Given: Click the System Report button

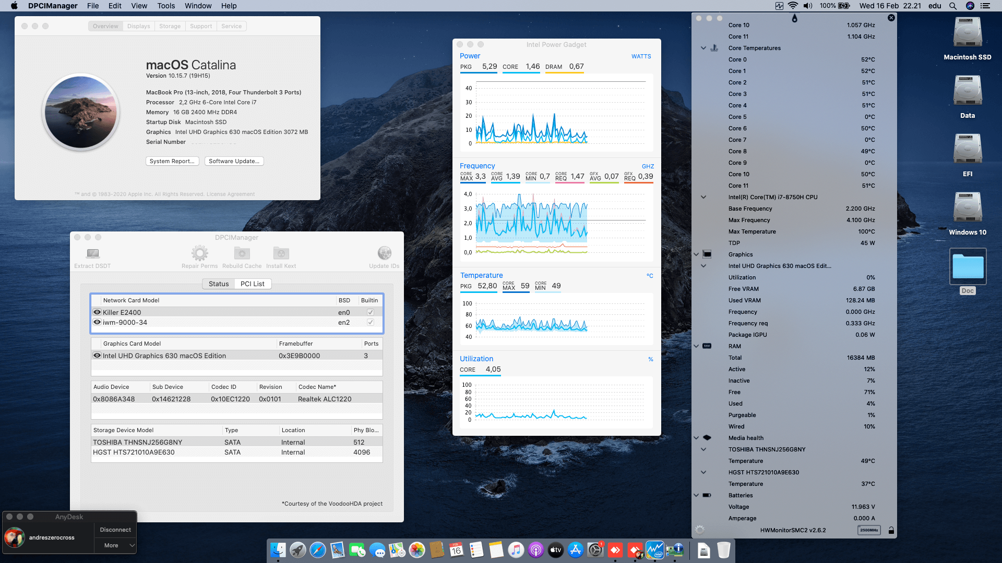Looking at the screenshot, I should point(172,161).
